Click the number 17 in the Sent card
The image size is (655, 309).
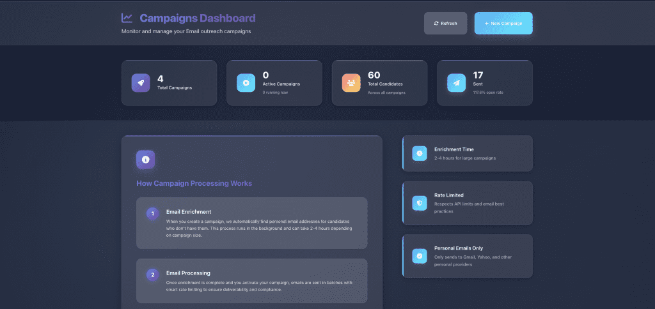click(x=478, y=75)
